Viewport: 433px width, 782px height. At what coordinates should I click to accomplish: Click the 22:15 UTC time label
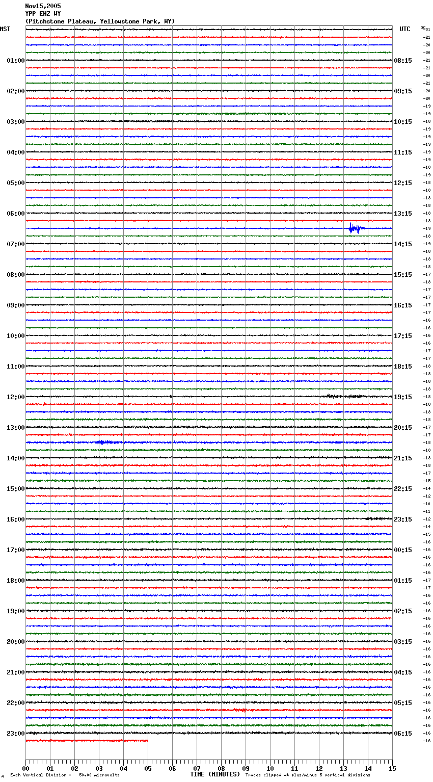click(403, 489)
